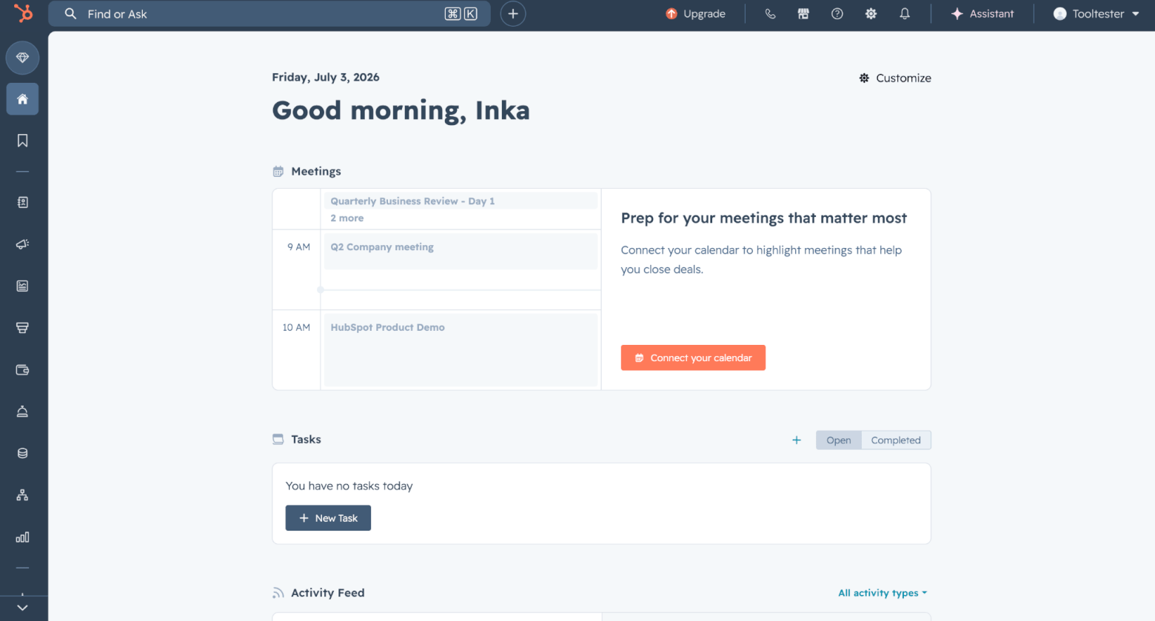Open the diamond upgrade icon in sidebar
This screenshot has height=621, width=1155.
click(x=22, y=58)
